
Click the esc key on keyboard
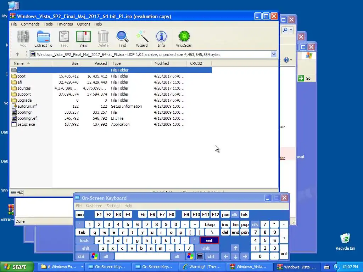[x=80, y=214]
